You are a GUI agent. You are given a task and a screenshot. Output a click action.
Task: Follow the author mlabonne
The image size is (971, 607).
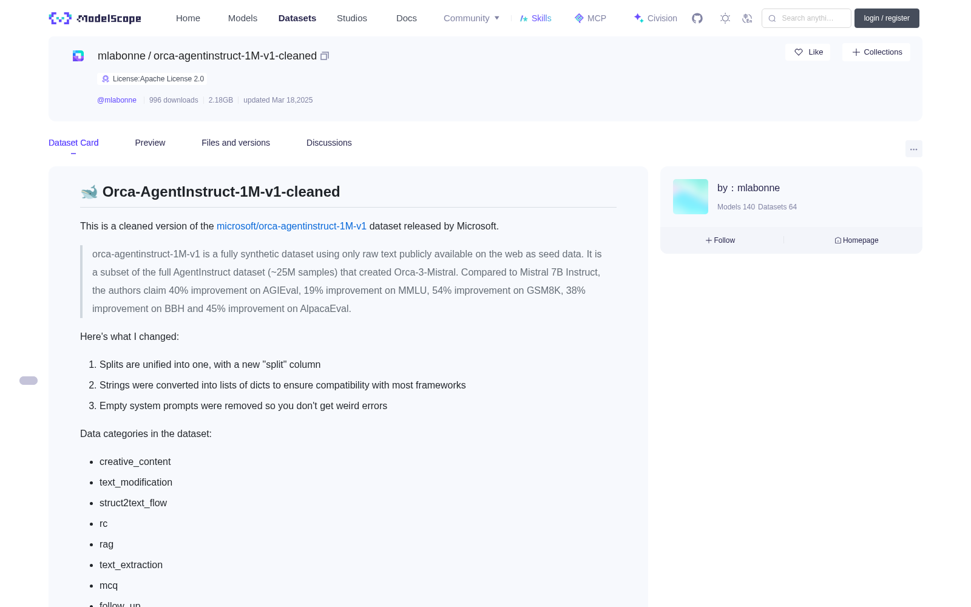tap(720, 240)
